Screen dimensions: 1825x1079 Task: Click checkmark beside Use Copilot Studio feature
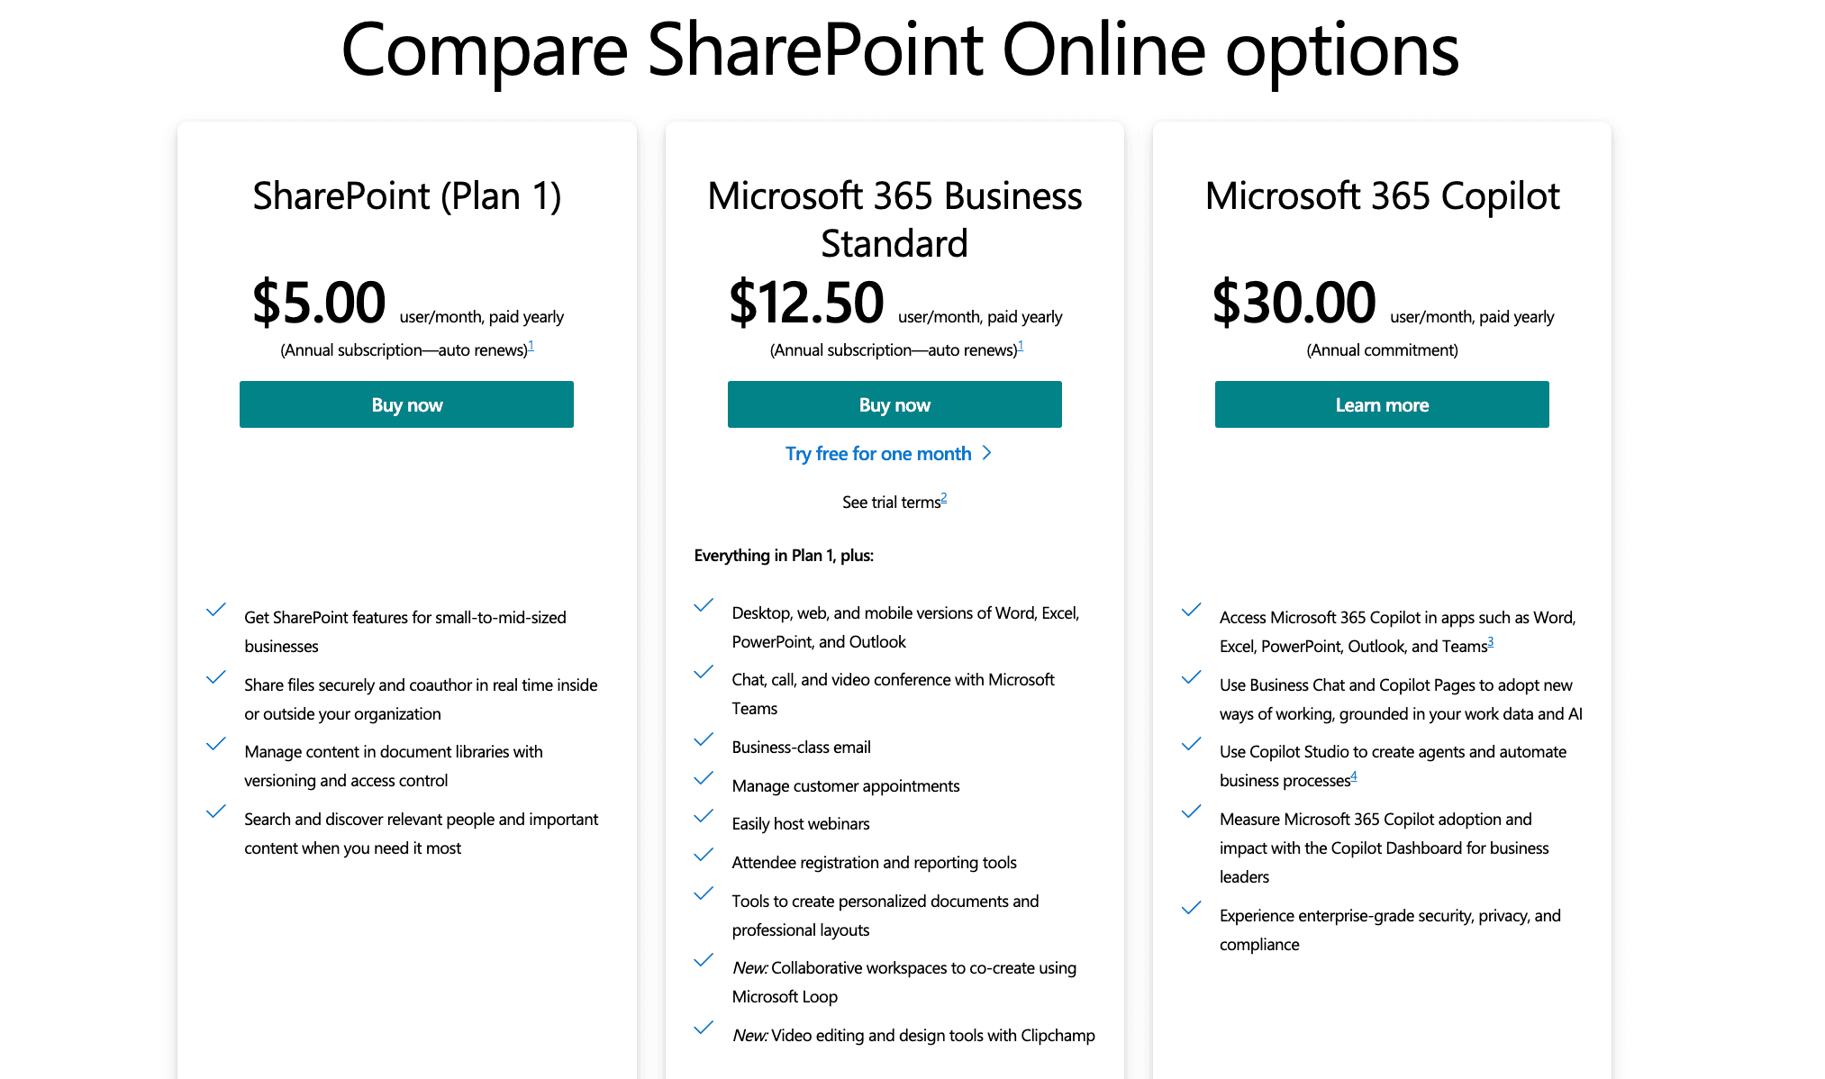coord(1192,744)
